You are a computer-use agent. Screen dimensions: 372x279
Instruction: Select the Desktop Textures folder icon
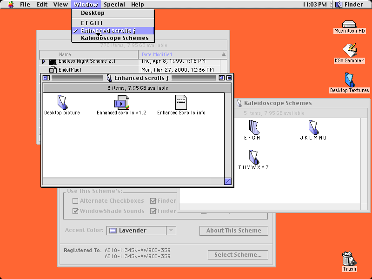[350, 80]
